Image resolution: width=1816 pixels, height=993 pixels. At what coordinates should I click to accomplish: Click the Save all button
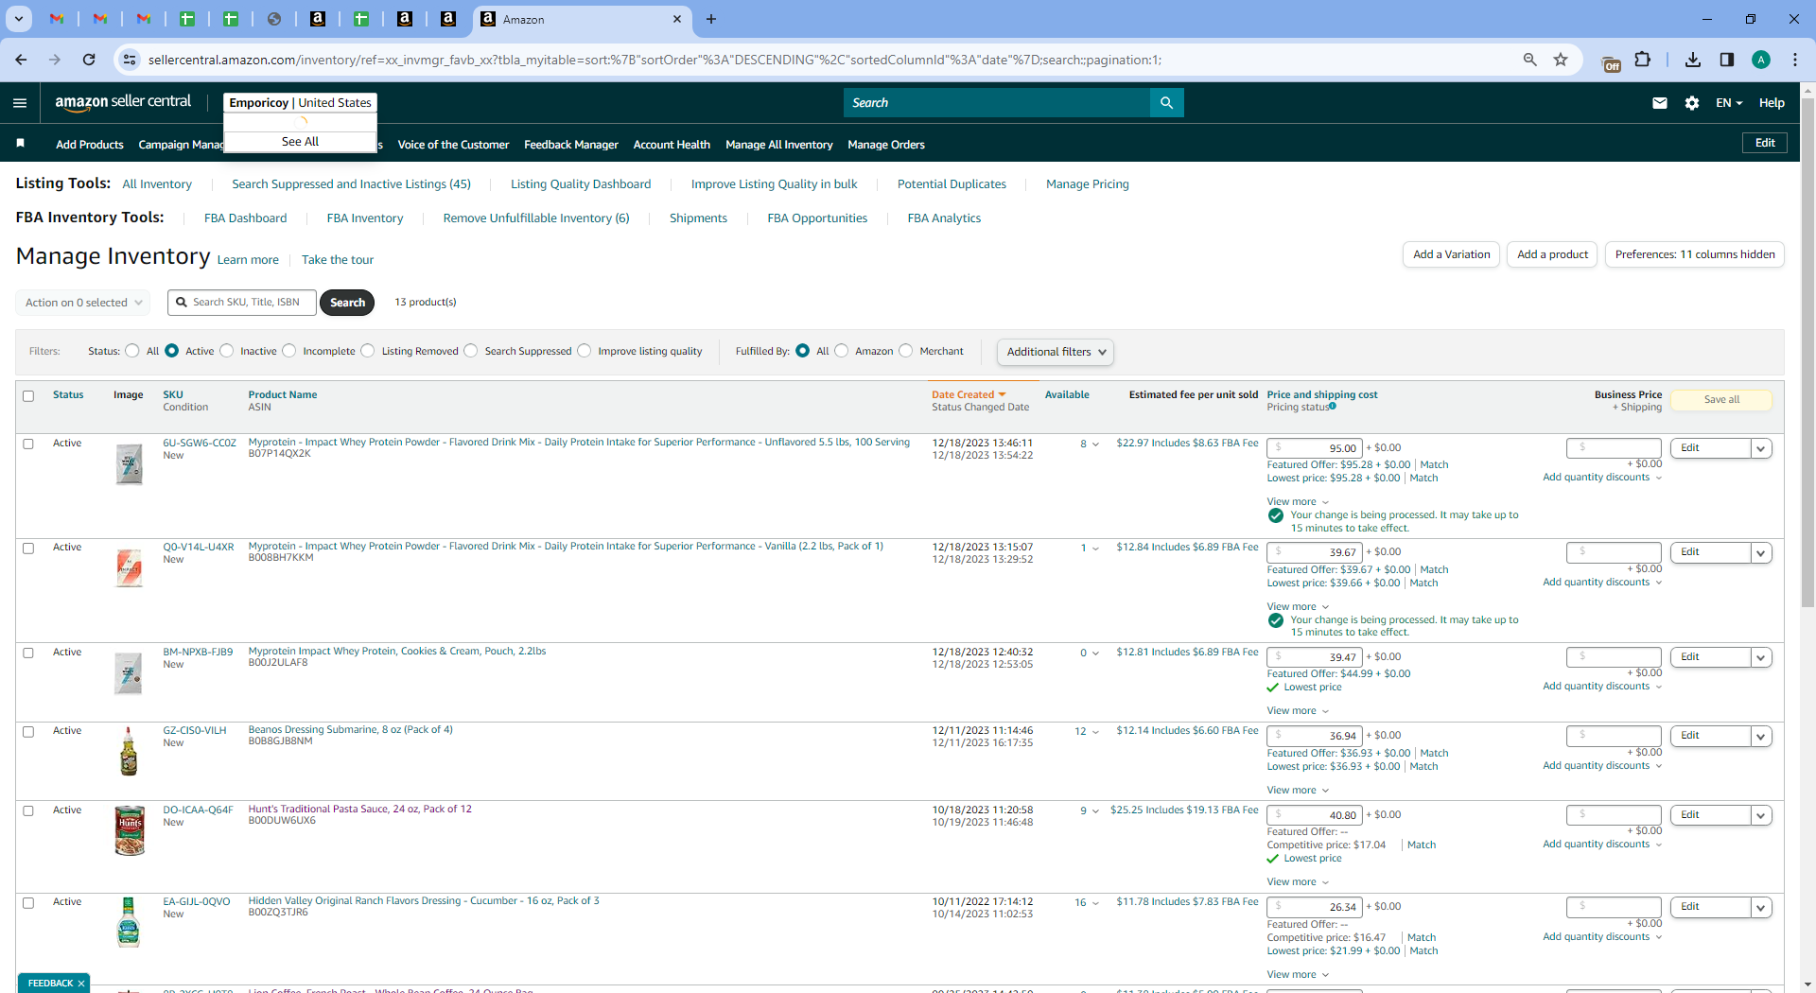1721,400
